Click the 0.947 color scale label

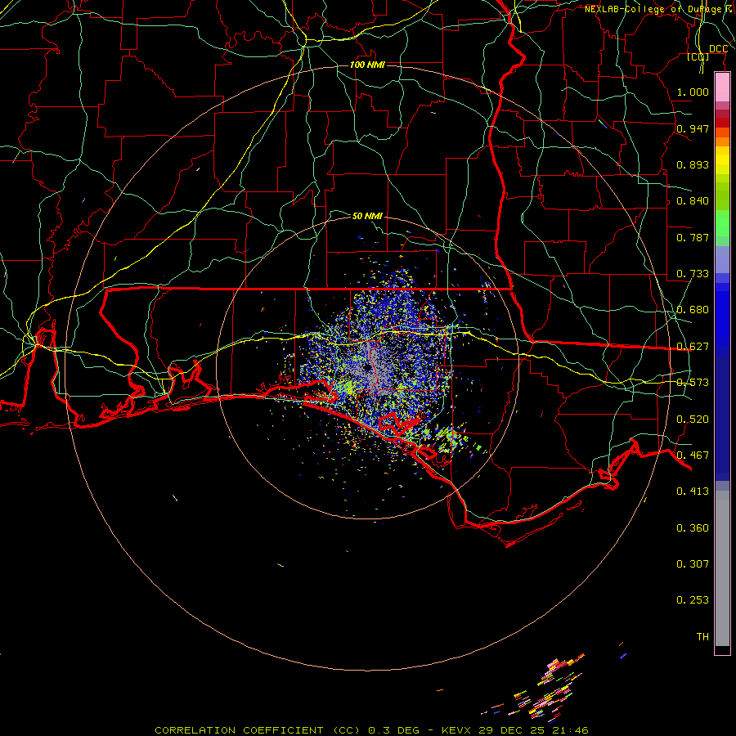point(693,128)
